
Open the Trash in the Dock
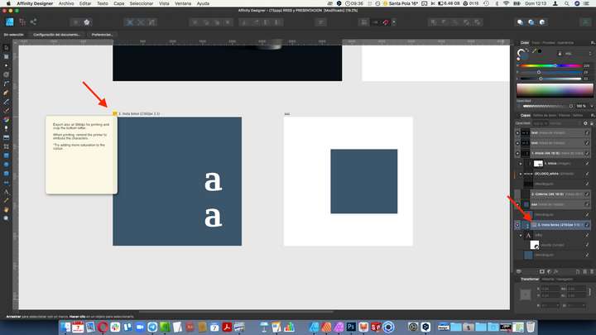[x=531, y=327]
